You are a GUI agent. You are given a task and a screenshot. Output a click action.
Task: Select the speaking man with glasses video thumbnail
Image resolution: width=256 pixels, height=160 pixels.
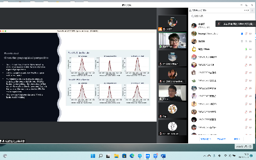[172, 41]
